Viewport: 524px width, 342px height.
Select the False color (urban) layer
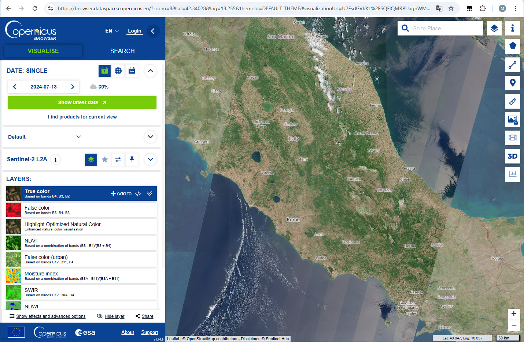tap(81, 259)
